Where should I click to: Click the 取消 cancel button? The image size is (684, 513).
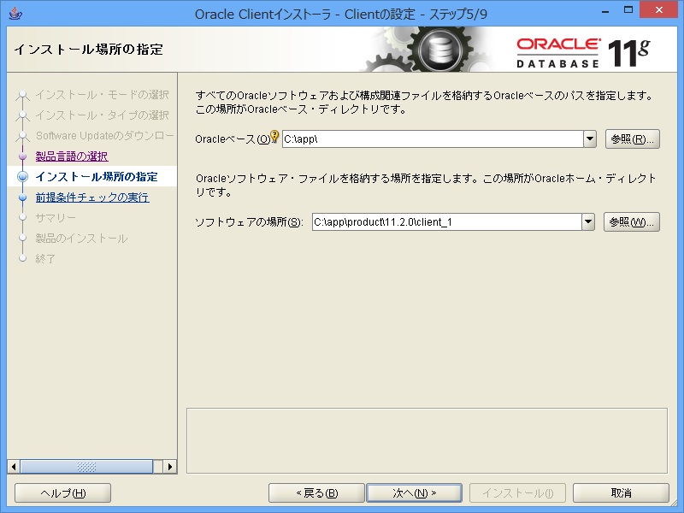[x=621, y=493]
